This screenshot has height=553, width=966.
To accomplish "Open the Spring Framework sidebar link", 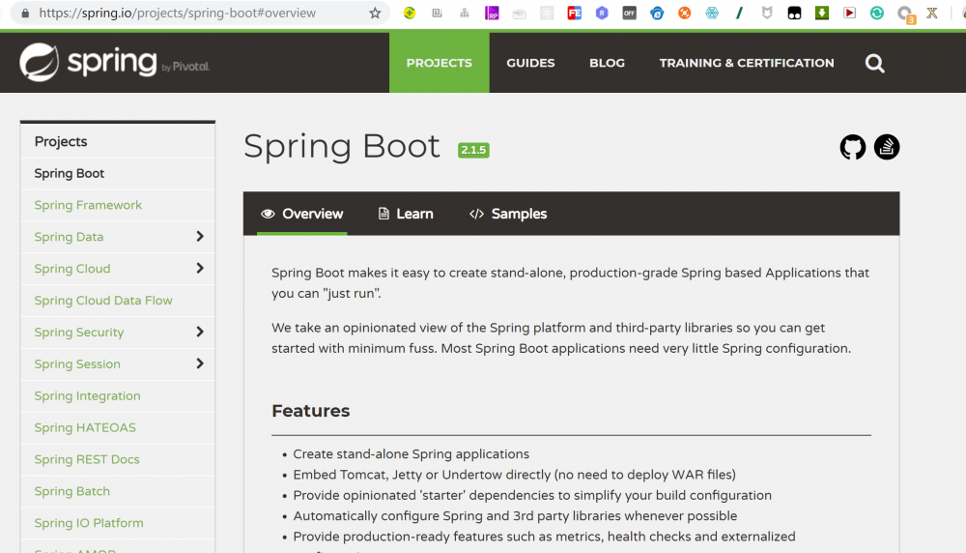I will coord(88,205).
